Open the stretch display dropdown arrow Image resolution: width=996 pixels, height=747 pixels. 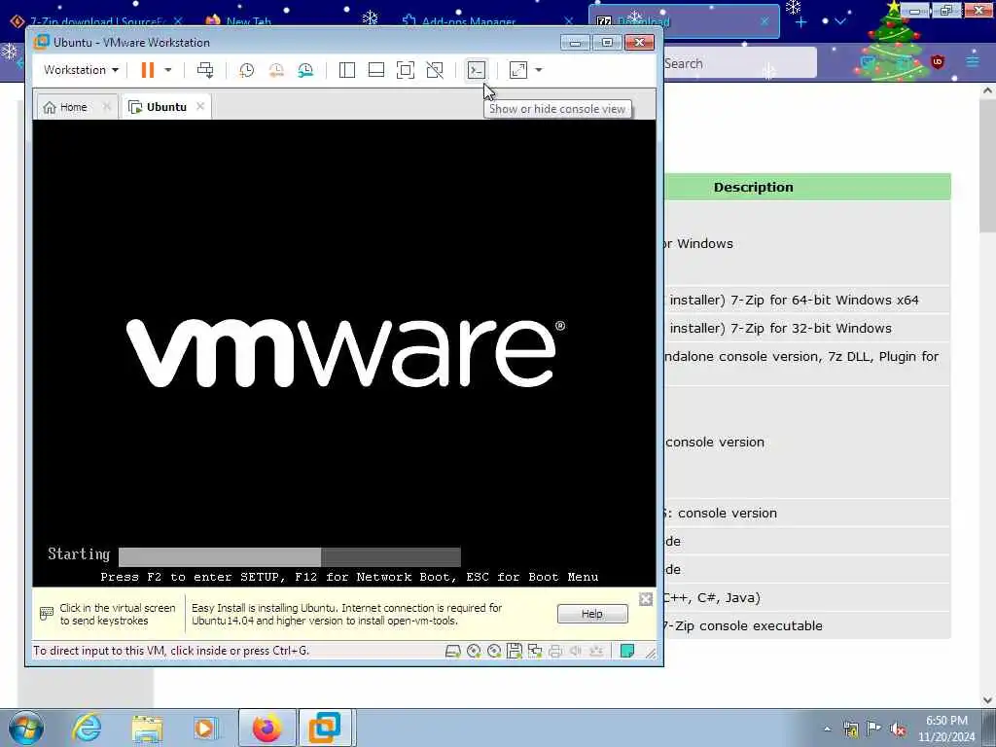[x=539, y=70]
